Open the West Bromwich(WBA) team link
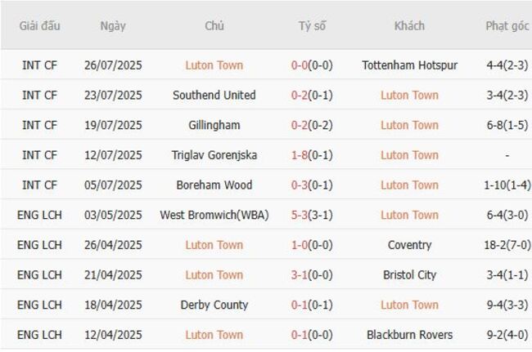The width and height of the screenshot is (532, 352). click(214, 215)
